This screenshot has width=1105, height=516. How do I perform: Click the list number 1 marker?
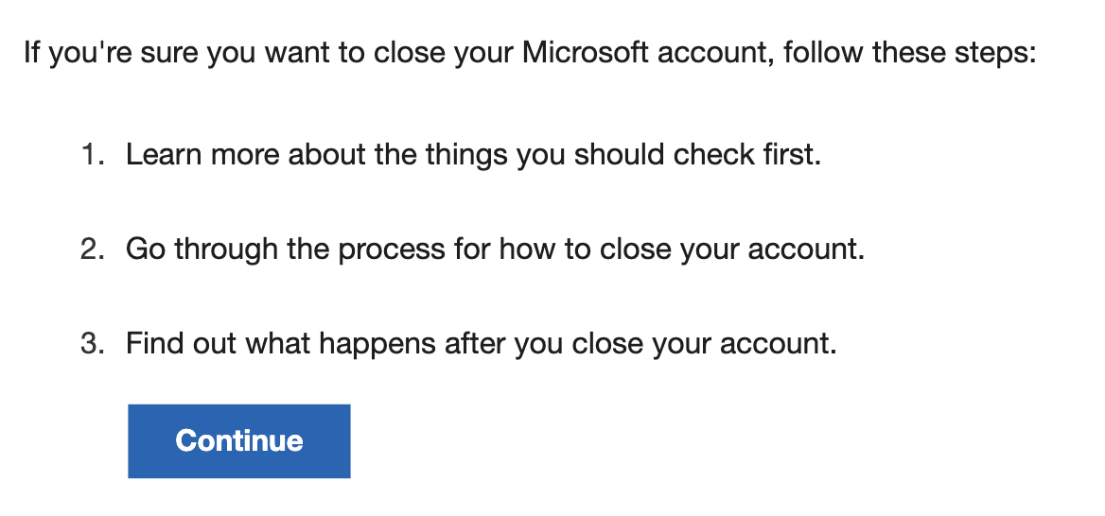tap(93, 154)
